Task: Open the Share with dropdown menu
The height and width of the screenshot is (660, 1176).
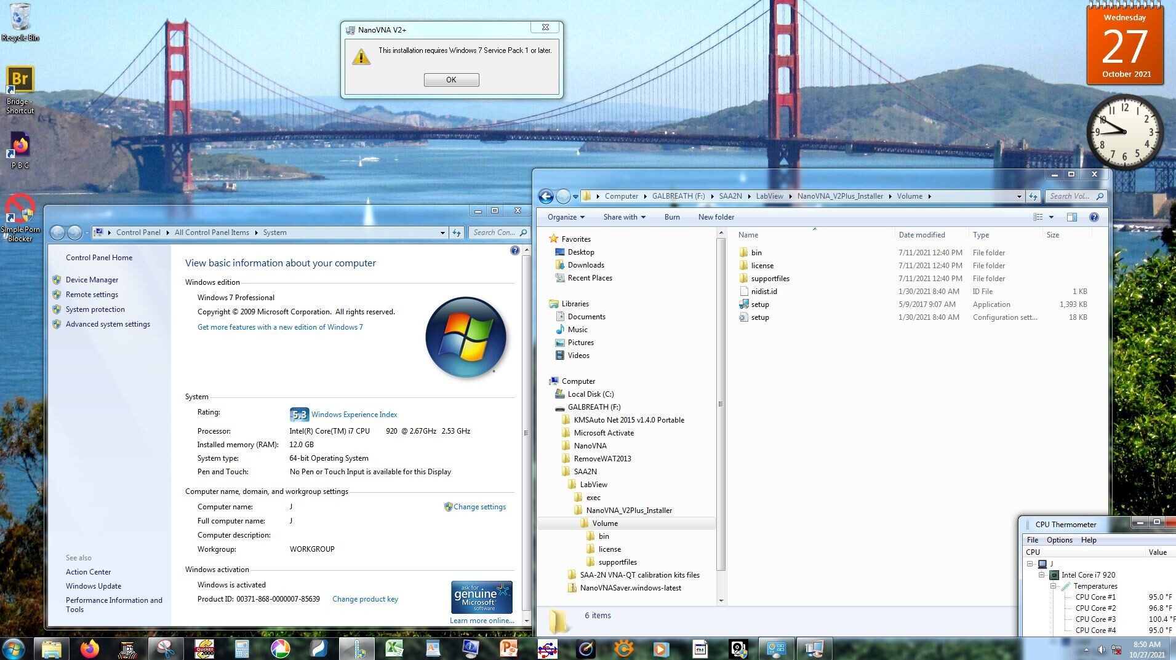Action: pos(624,217)
